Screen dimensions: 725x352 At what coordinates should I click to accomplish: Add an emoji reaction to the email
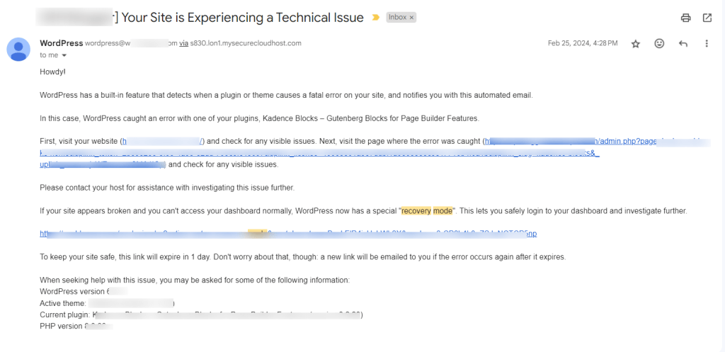659,43
